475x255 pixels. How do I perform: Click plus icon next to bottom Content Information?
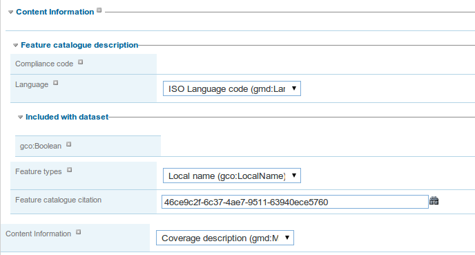pos(78,232)
